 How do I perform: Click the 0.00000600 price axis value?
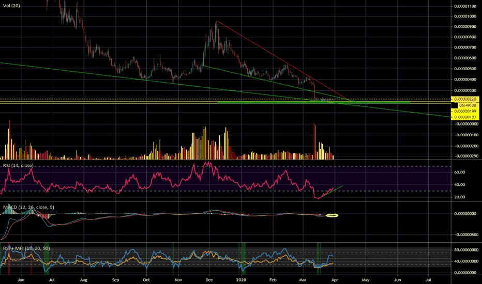pyautogui.click(x=465, y=58)
